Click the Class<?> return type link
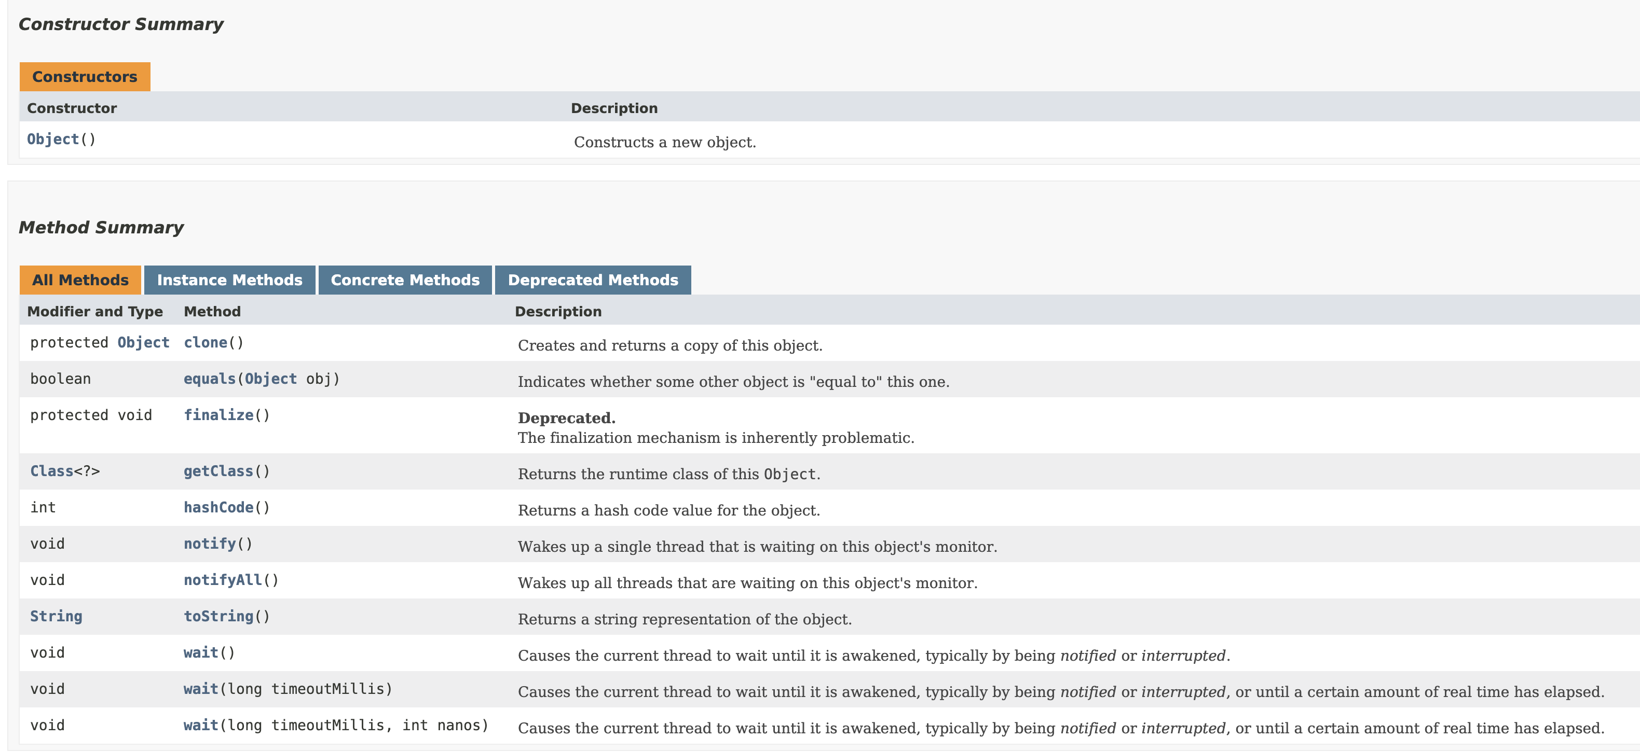The image size is (1640, 752). (x=52, y=471)
